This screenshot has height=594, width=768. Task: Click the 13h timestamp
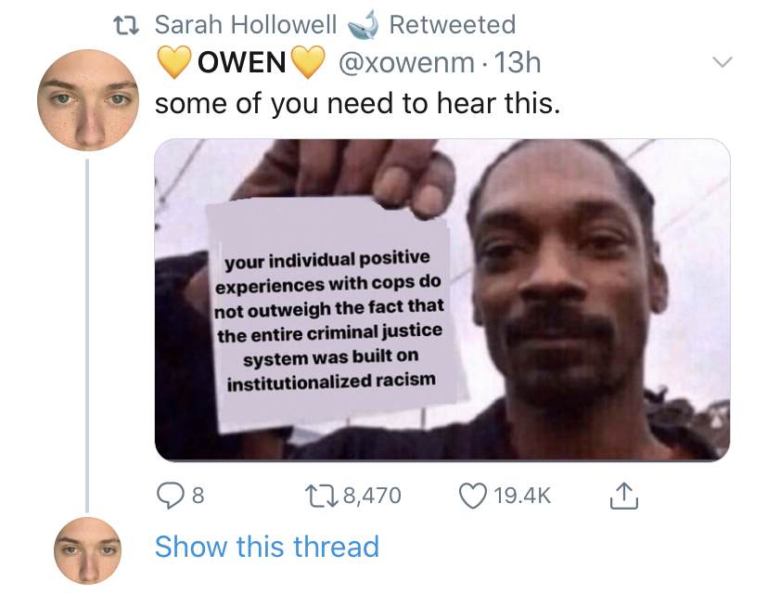click(x=518, y=63)
